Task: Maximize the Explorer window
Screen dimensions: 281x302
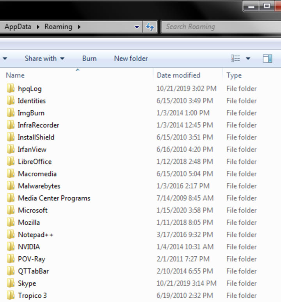Action: click(x=267, y=6)
